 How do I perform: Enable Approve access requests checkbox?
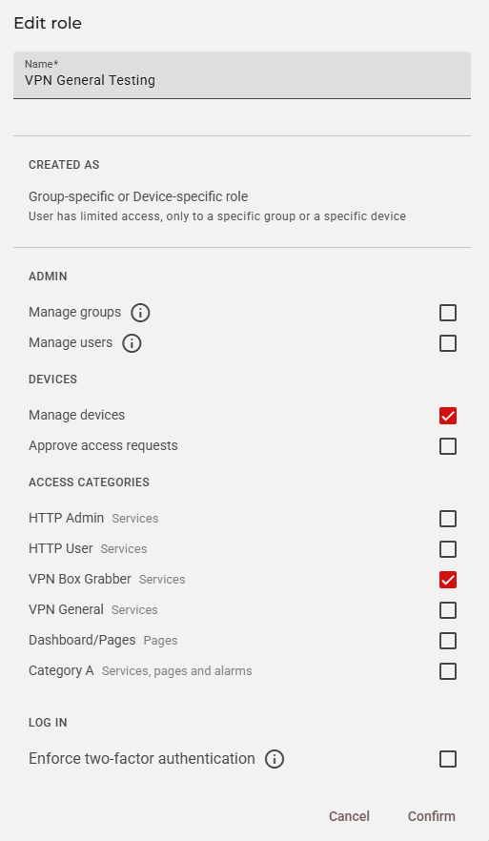[x=448, y=446]
